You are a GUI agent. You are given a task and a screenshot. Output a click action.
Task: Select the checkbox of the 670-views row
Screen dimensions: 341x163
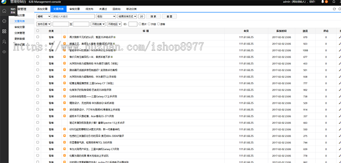coord(38,37)
